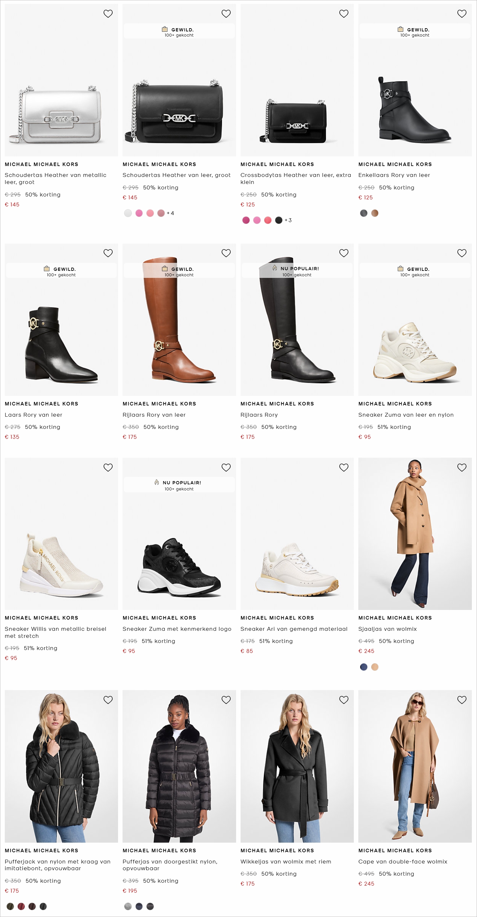Open Schoudertas Heather van leer, groot link
Screen dimensions: 477x917
click(176, 175)
